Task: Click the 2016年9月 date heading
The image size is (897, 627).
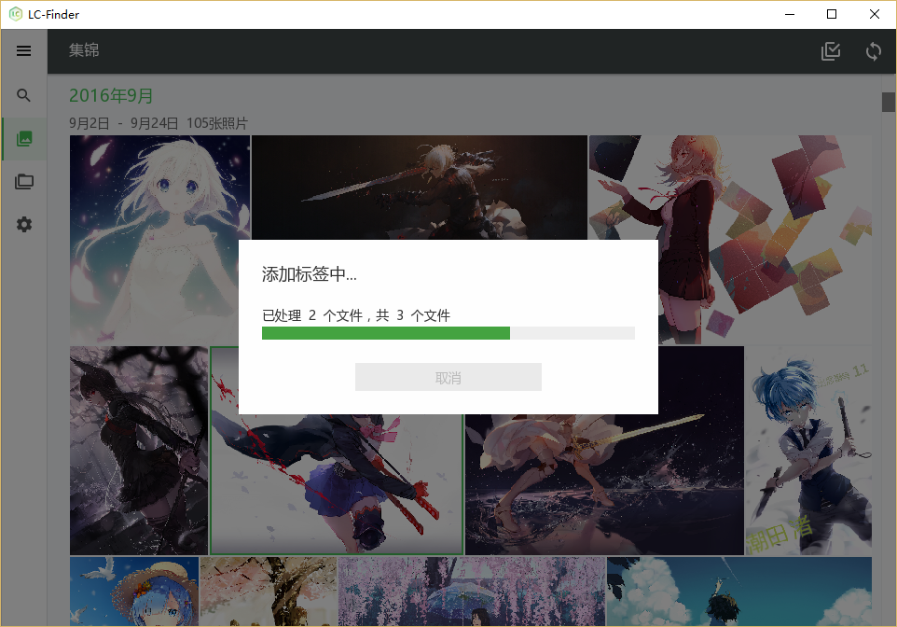Action: (111, 95)
